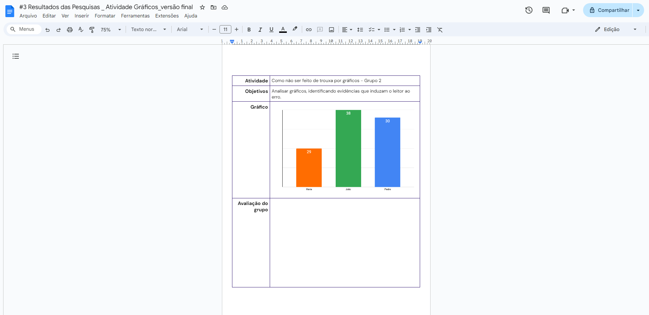
Task: Open the Arial font dropdown
Action: (190, 30)
